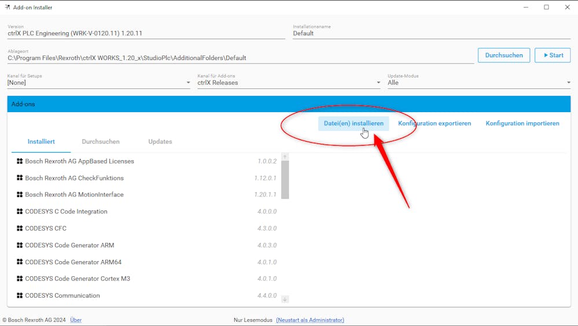Screen dimensions: 578x326
Task: Click Konfiguration exportieren
Action: click(435, 123)
